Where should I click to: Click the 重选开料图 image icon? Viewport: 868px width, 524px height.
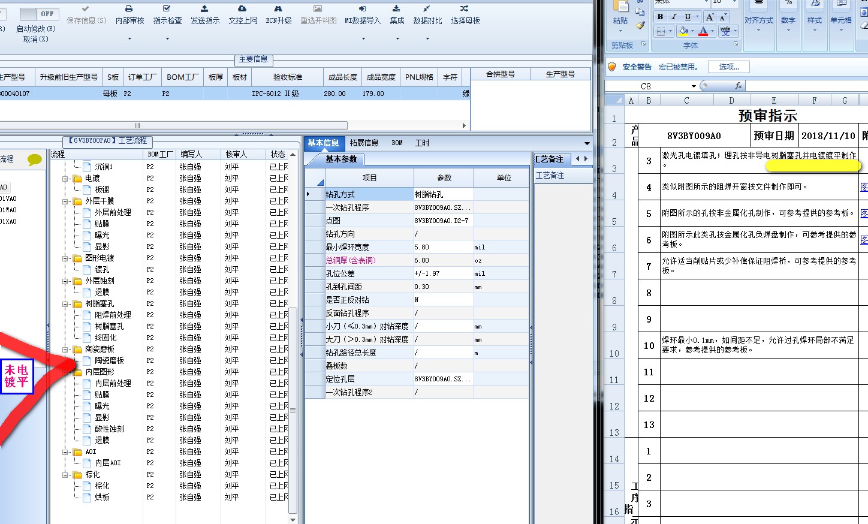(318, 8)
